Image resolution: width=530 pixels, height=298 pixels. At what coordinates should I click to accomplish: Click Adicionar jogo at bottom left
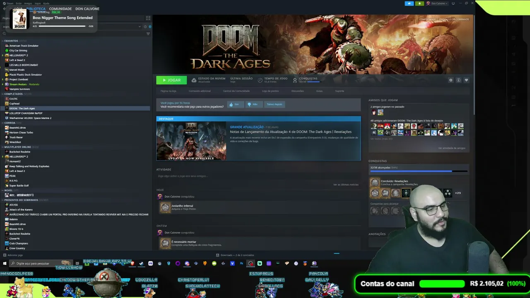tap(13, 255)
